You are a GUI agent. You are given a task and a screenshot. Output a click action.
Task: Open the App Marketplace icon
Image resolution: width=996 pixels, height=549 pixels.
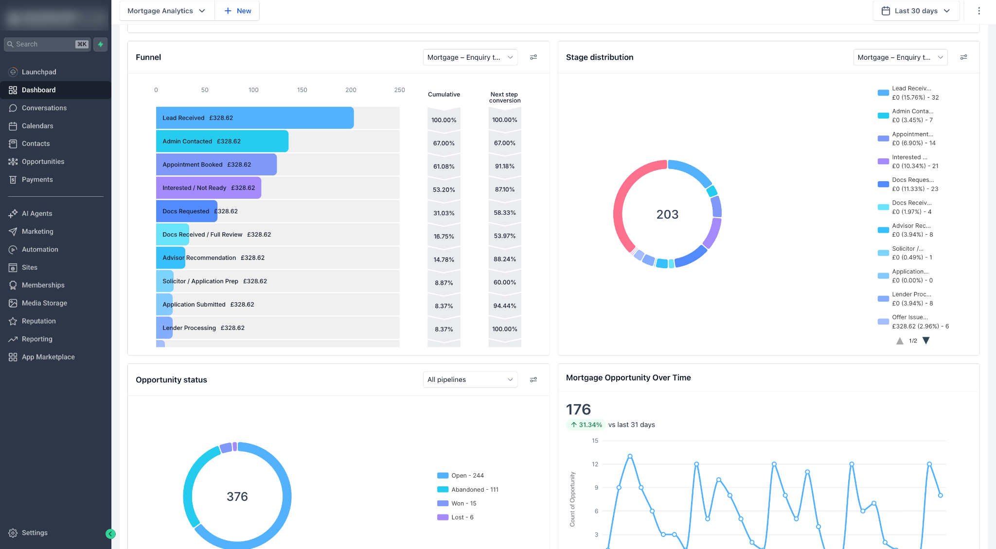[x=13, y=357]
